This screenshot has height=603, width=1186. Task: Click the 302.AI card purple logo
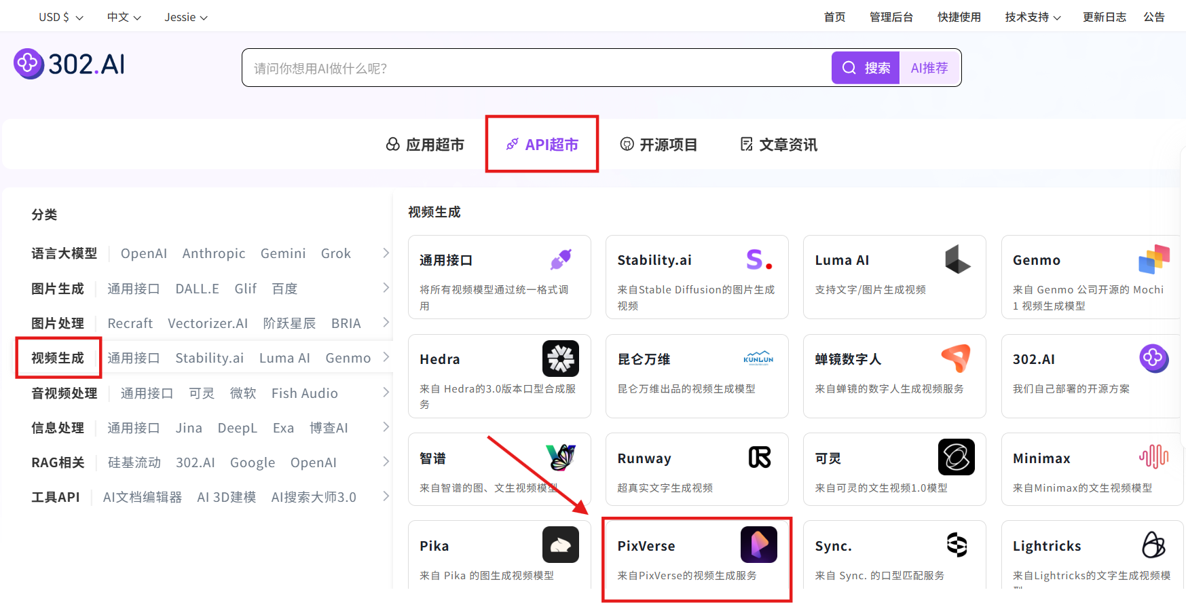click(1154, 358)
